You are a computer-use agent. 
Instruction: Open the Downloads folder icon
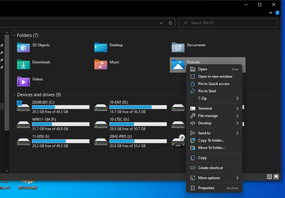pyautogui.click(x=23, y=64)
